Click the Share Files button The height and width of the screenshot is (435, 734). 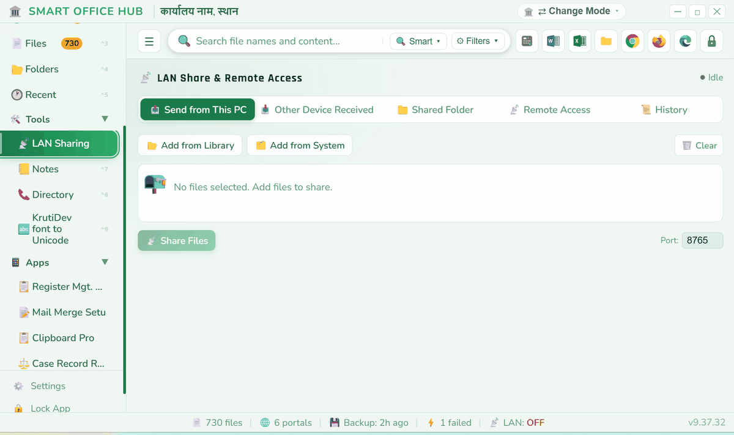click(177, 240)
